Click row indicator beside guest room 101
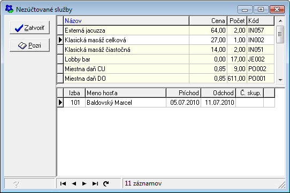 point(60,103)
